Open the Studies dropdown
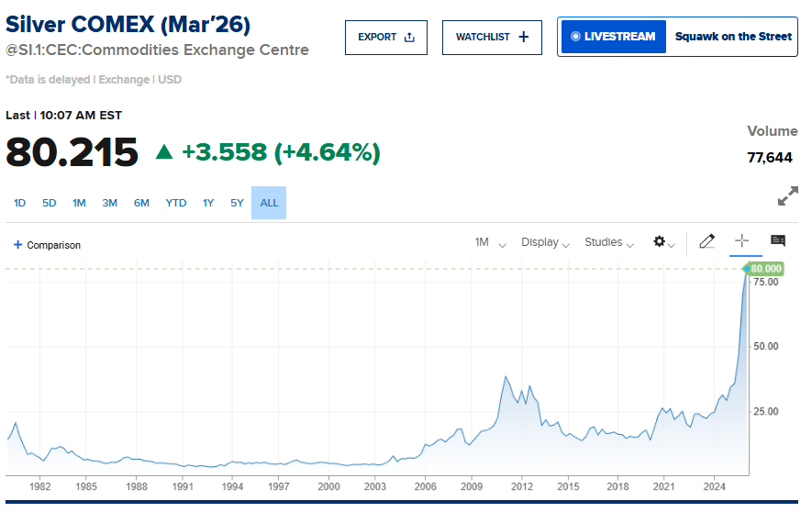This screenshot has width=812, height=512. click(x=609, y=242)
